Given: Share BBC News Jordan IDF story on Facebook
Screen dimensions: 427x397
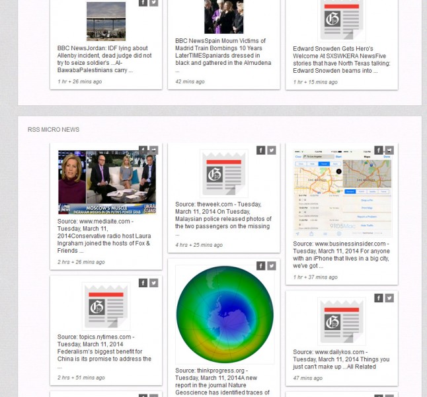Looking at the screenshot, I should pyautogui.click(x=143, y=3).
